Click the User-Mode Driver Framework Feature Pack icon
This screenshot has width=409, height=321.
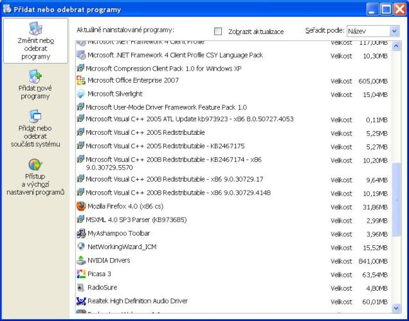pyautogui.click(x=80, y=107)
